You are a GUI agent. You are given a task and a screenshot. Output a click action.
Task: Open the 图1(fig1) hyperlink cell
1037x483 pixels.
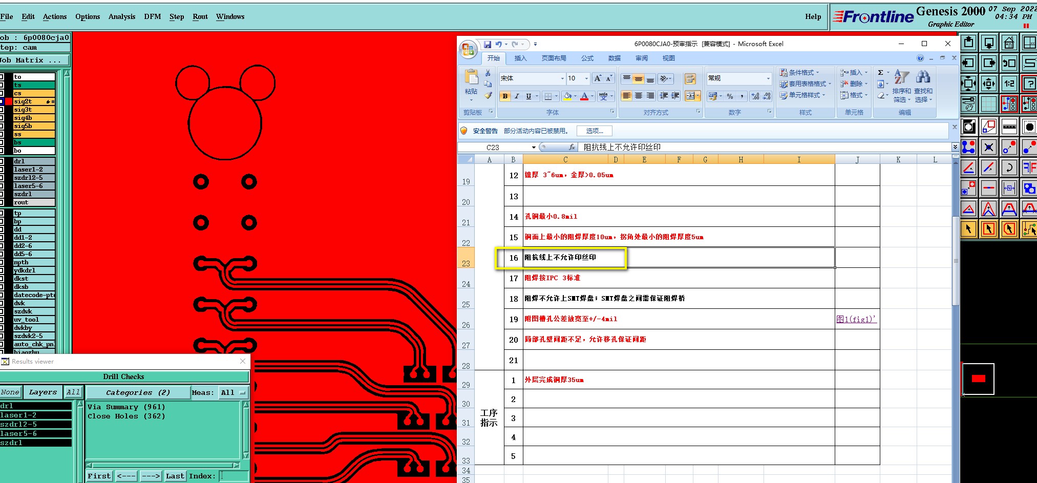[856, 319]
